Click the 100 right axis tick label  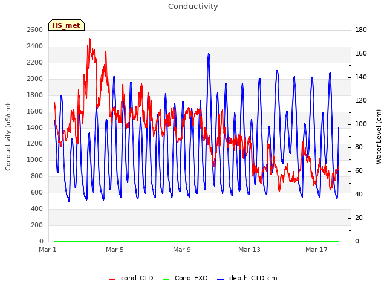[361, 124]
